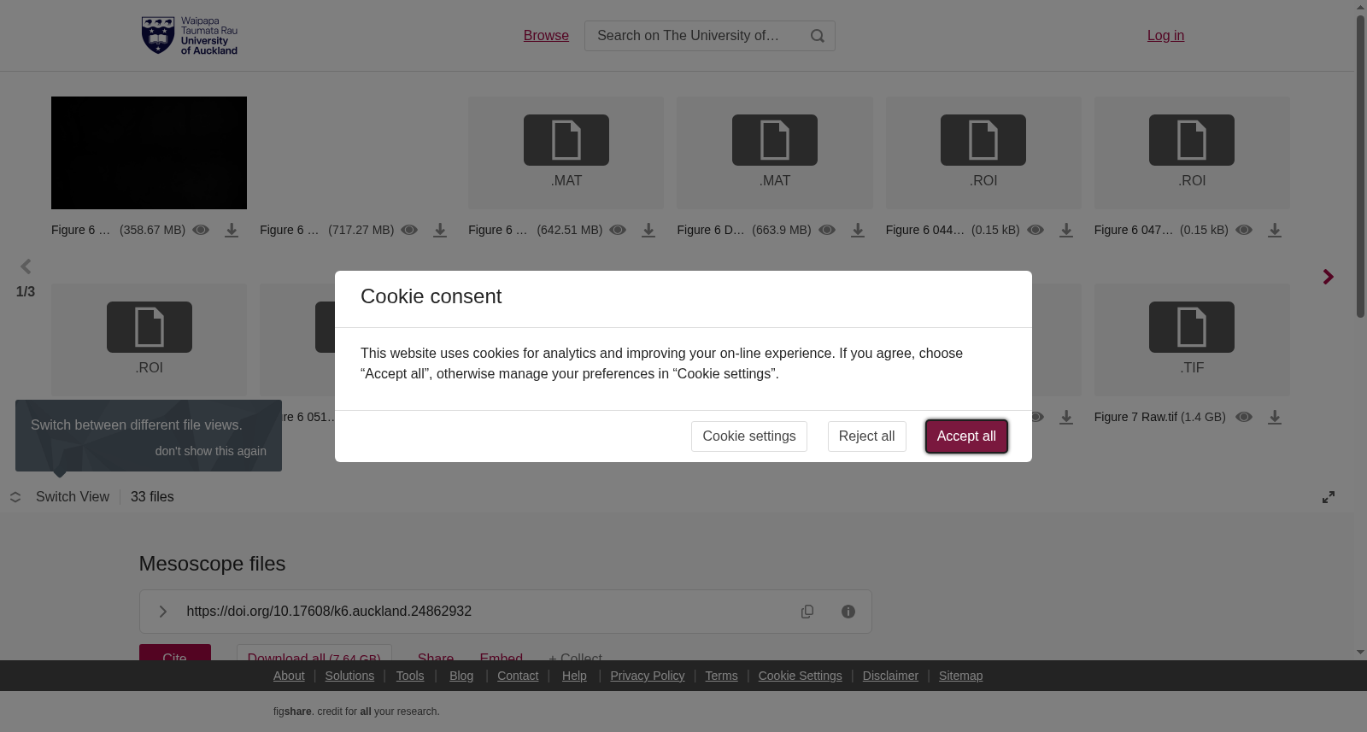The height and width of the screenshot is (732, 1367).
Task: Download the 358.67 MB Figure 6 file
Action: coord(232,231)
